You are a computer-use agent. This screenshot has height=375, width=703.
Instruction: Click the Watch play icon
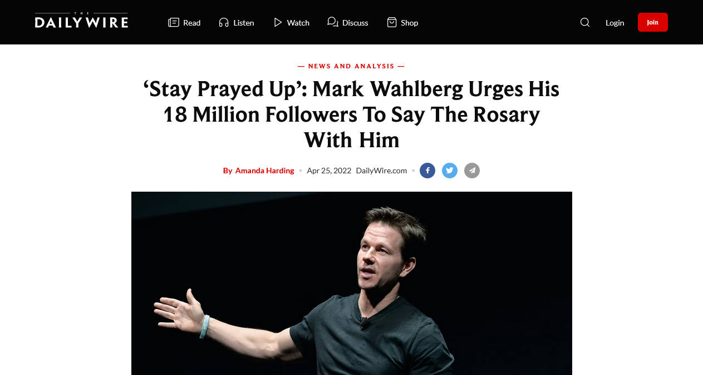[x=278, y=22]
